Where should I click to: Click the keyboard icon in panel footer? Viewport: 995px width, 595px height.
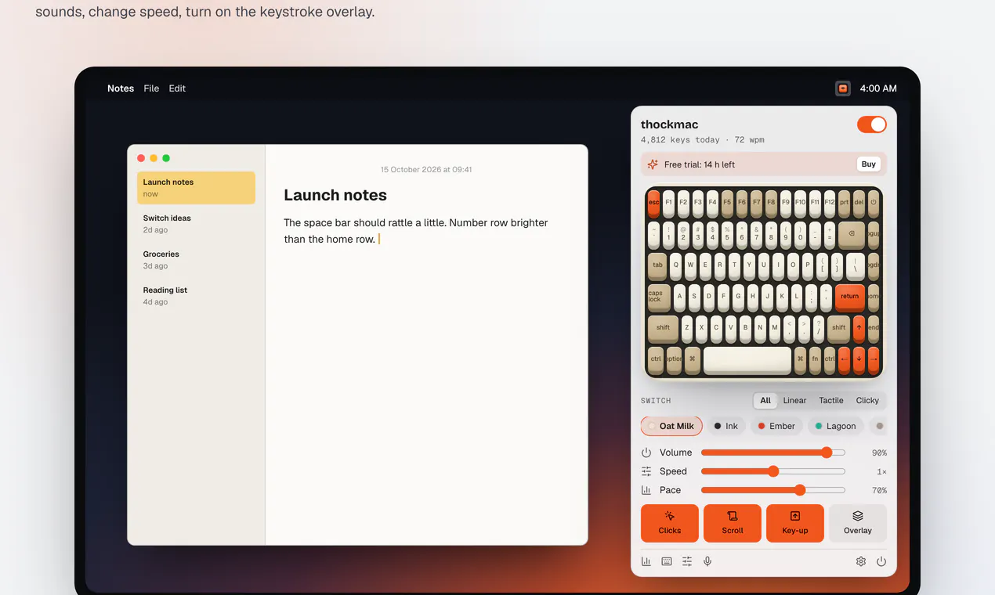[667, 561]
